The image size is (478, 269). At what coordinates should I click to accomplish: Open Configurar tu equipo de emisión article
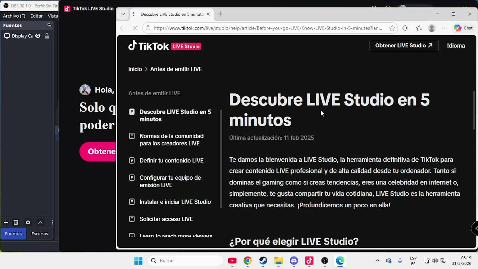pyautogui.click(x=165, y=181)
